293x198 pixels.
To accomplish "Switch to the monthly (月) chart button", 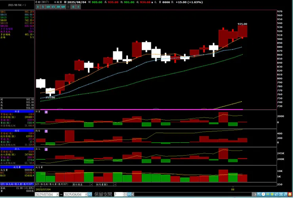I will point(78,7).
